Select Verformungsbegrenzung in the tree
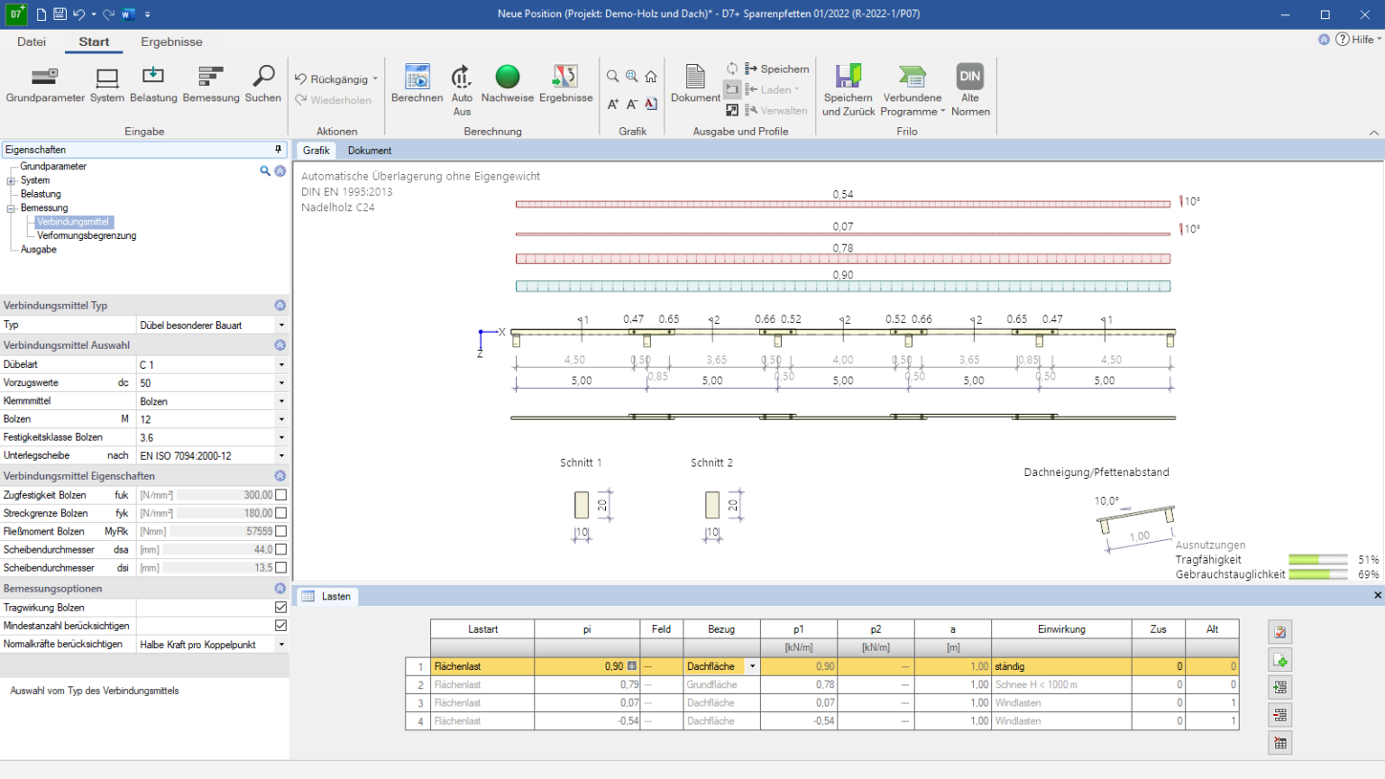This screenshot has width=1385, height=779. tap(87, 235)
